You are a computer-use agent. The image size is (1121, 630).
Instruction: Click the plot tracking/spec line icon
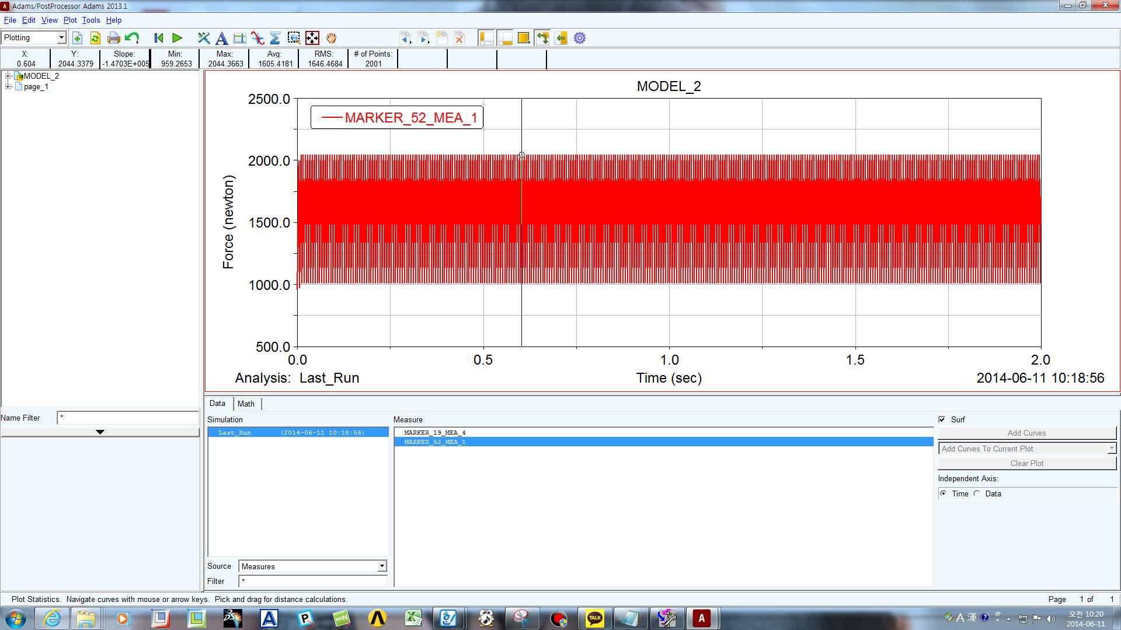239,38
